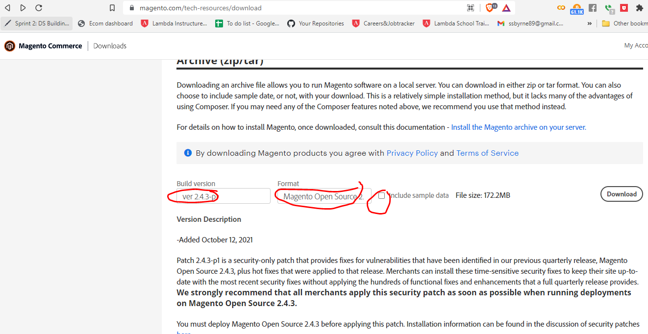Click the Magento logo icon
Image resolution: width=648 pixels, height=334 pixels.
[10, 46]
